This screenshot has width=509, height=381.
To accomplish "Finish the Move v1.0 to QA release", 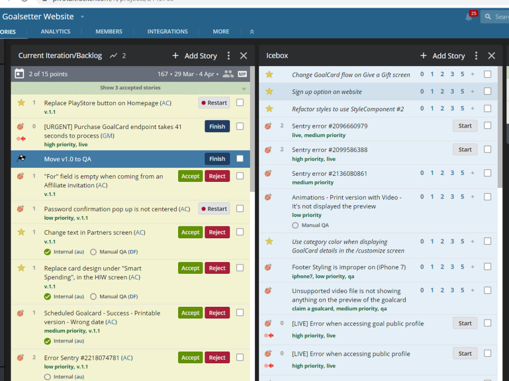I will tap(217, 158).
